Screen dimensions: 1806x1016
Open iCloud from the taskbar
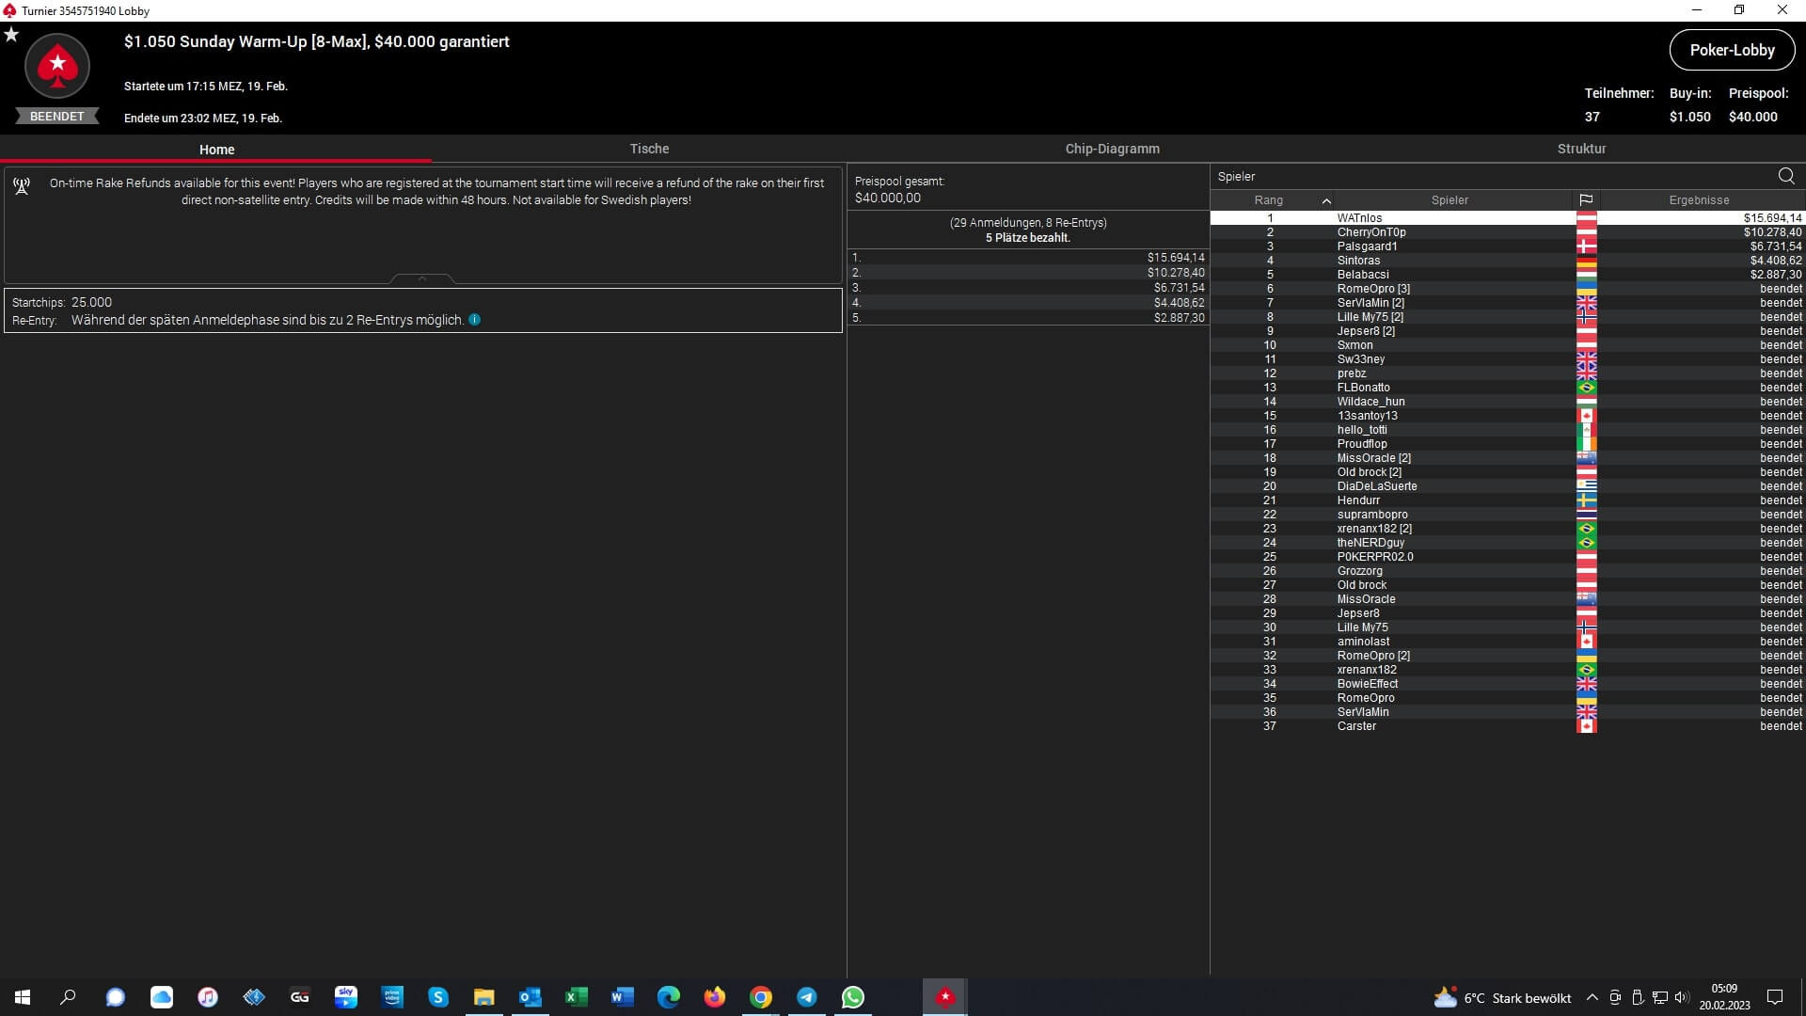pos(162,997)
